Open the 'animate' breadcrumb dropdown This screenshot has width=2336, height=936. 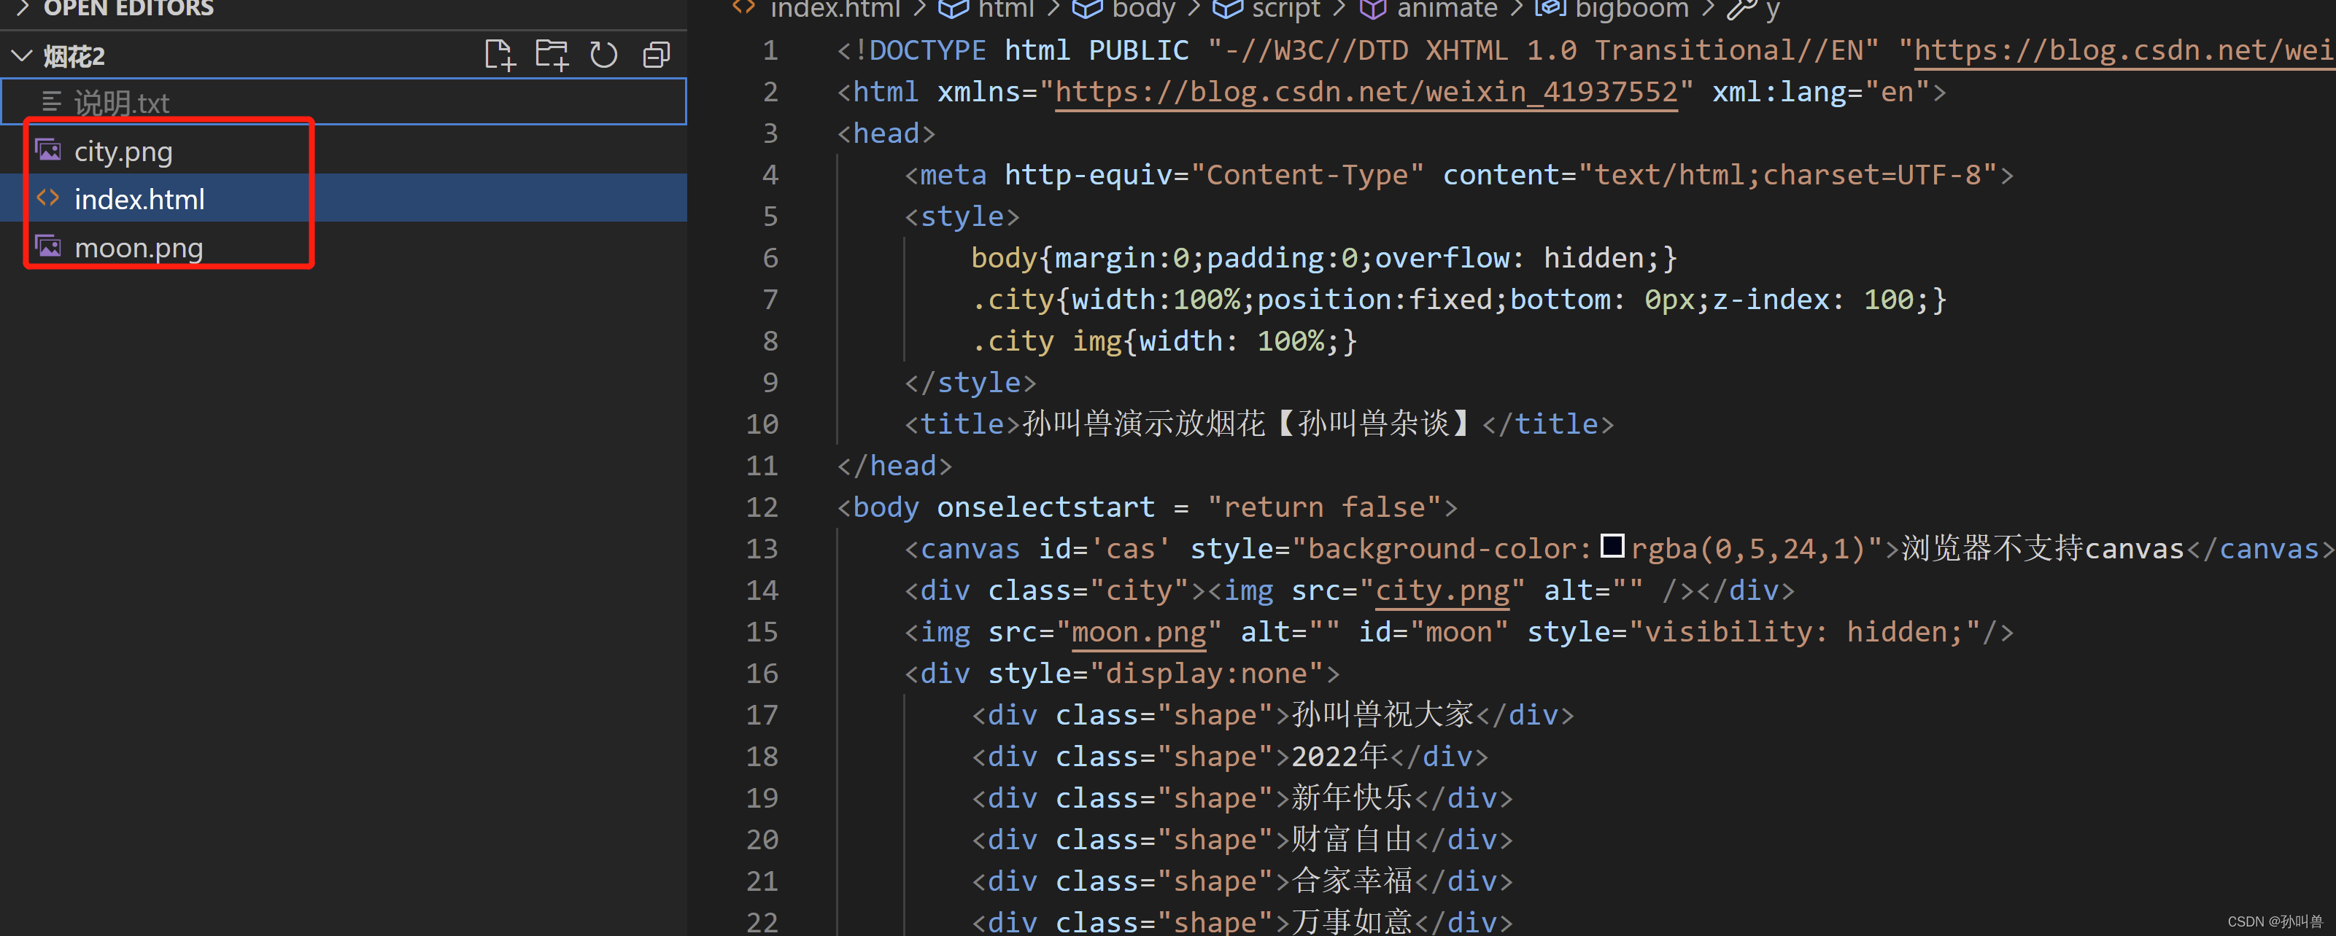1447,10
